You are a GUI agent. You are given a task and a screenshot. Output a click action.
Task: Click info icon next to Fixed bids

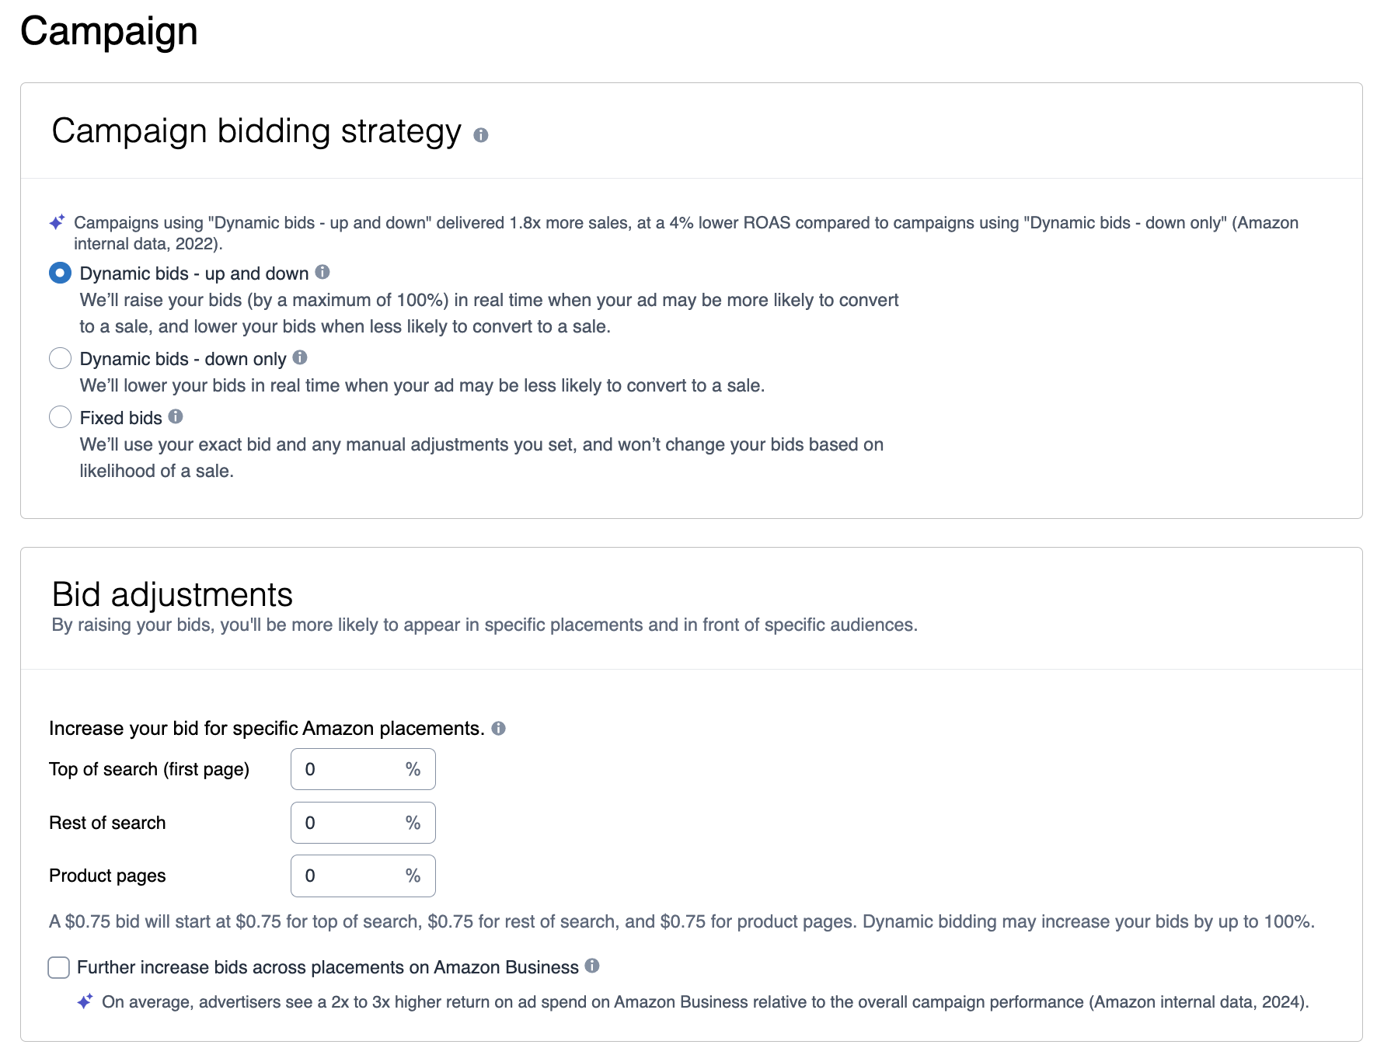pyautogui.click(x=176, y=416)
